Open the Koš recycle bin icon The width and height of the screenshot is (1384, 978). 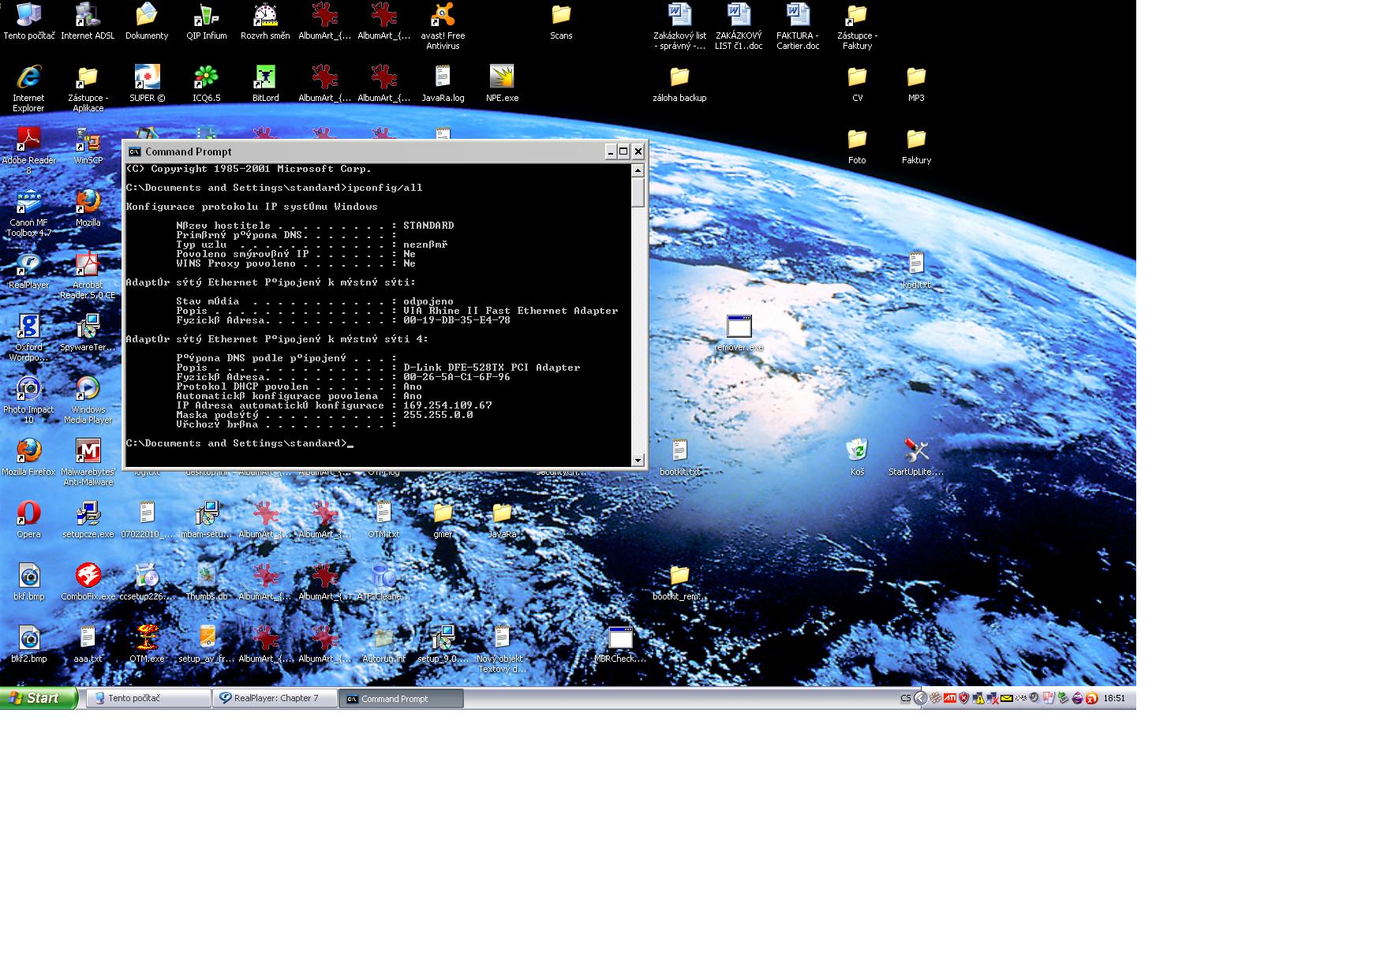click(x=857, y=451)
